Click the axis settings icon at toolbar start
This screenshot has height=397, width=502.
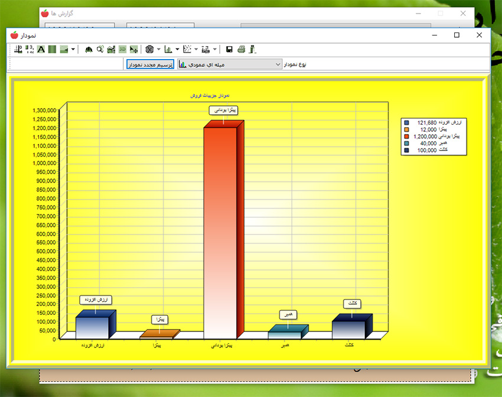click(18, 50)
